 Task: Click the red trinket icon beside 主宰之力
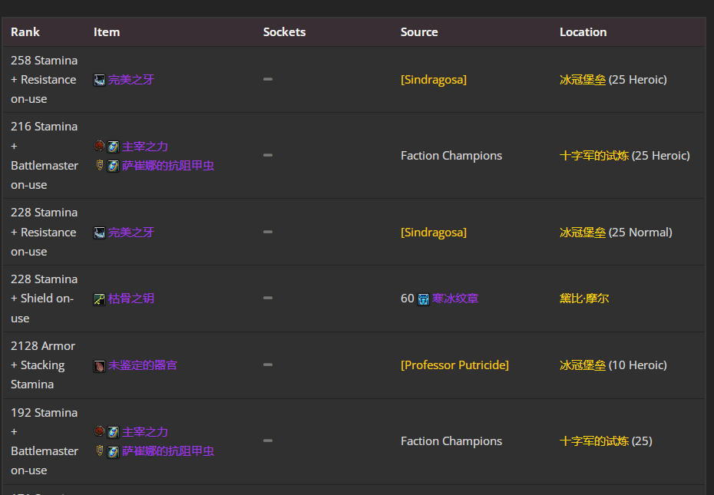tap(100, 145)
